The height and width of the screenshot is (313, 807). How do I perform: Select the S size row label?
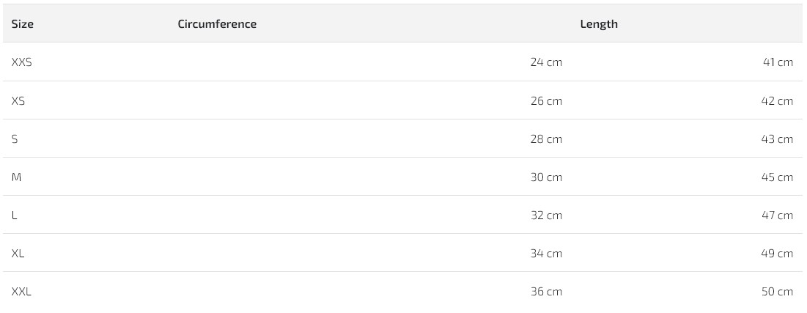click(15, 139)
